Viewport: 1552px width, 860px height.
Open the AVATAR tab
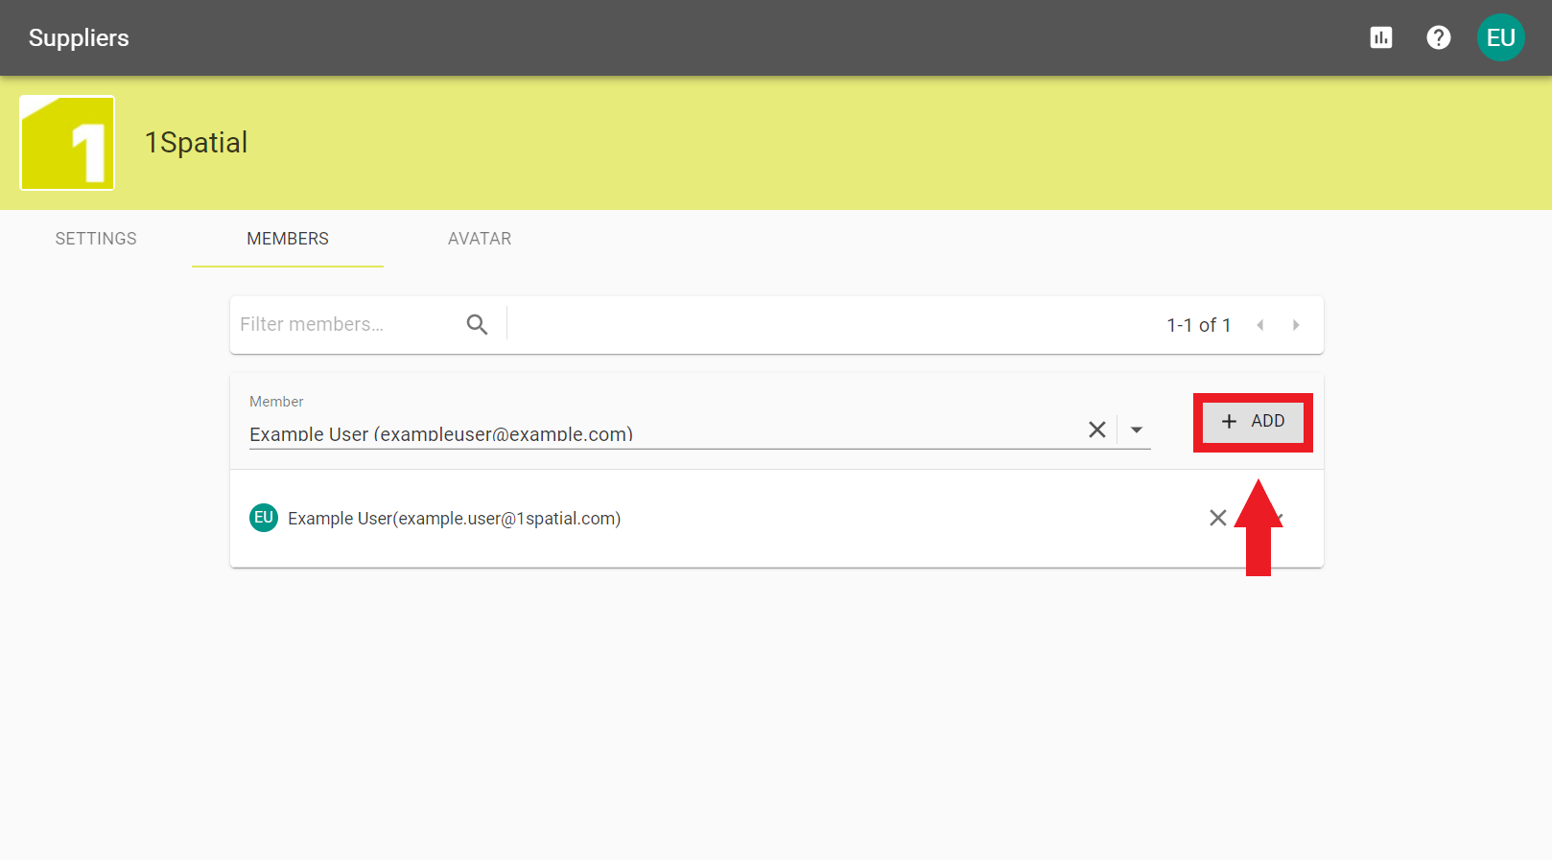480,239
